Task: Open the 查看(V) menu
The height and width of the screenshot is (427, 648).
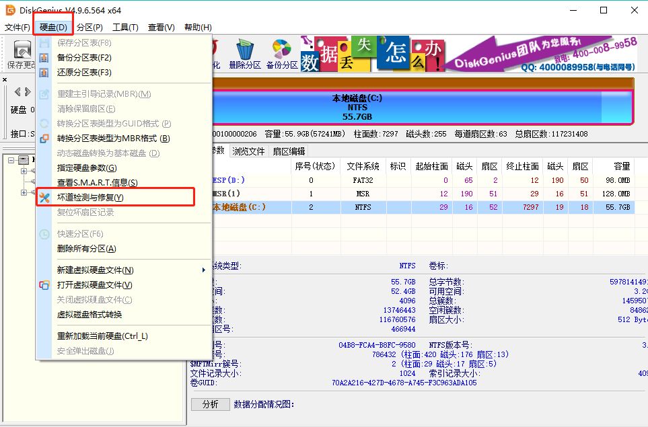Action: (161, 28)
